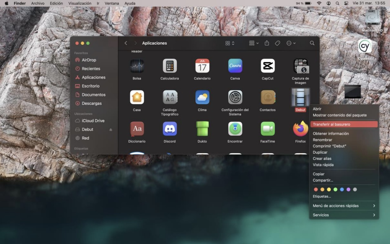Screen dimensions: 390x244
Task: Click the tag icon in Finder toolbar
Action: tap(277, 43)
